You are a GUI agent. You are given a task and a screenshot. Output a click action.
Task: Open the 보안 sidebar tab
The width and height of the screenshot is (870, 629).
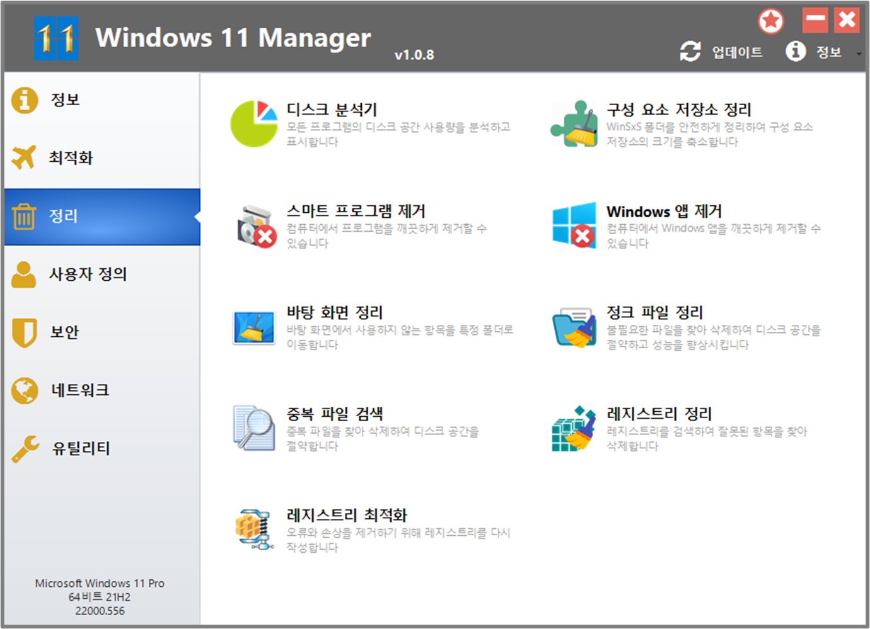[102, 332]
